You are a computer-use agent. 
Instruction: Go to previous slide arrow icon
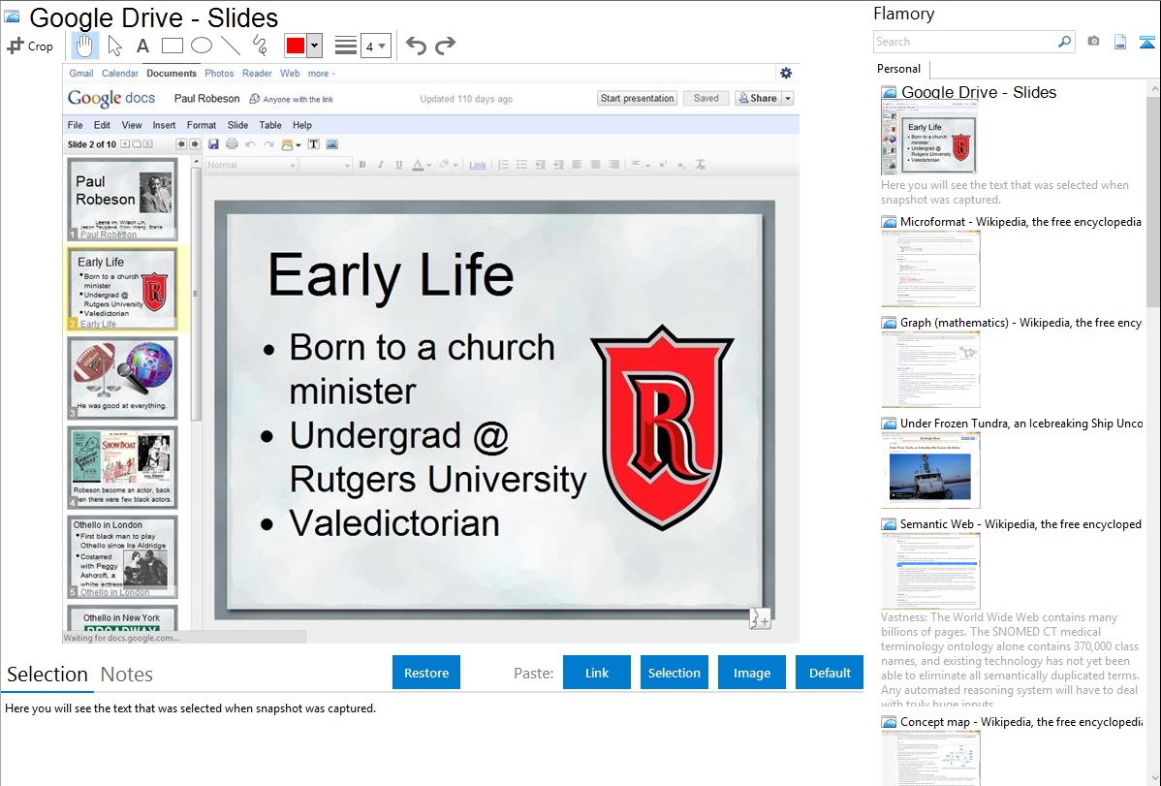coord(180,143)
